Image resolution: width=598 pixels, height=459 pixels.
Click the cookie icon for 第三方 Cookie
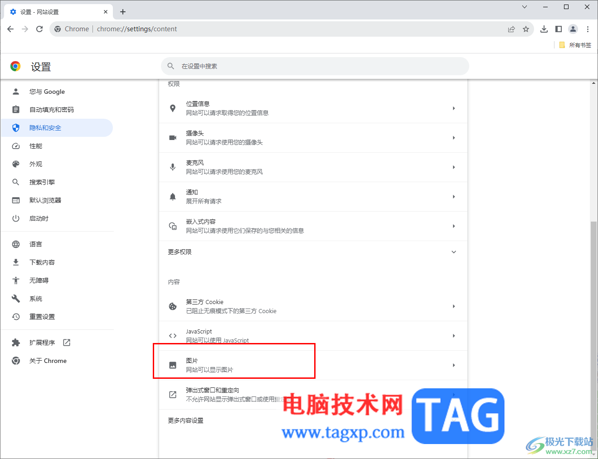173,306
